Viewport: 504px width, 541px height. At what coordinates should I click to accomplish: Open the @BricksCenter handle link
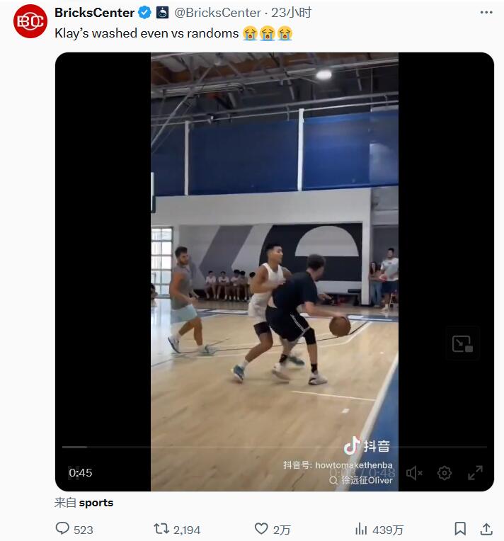click(214, 12)
